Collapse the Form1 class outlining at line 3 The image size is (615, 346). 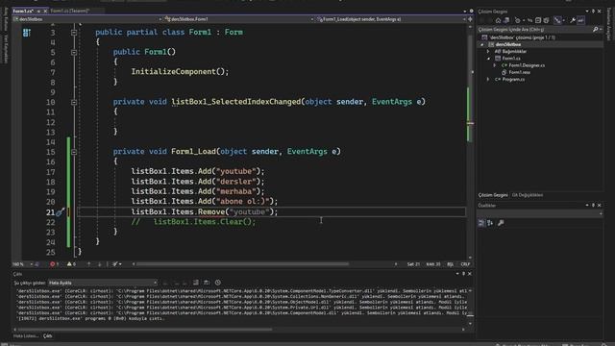click(74, 33)
